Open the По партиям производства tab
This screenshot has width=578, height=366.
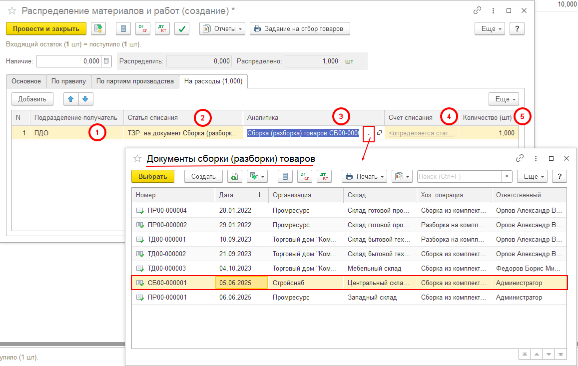pyautogui.click(x=135, y=81)
